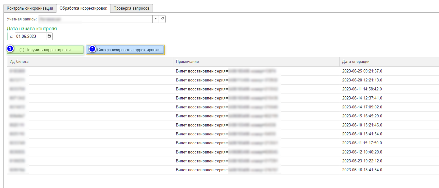Select the row dated 2023-06-25 09:21:37.0
Screen dimensions: 439x188
[x=362, y=71]
